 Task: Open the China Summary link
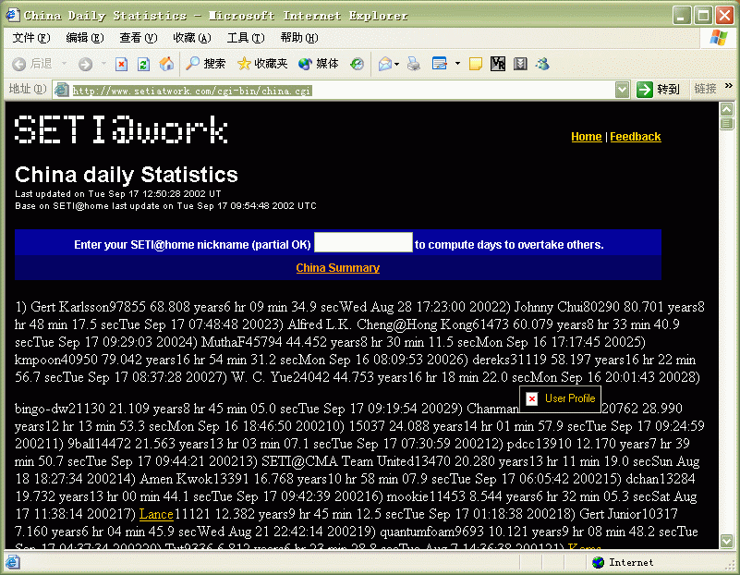pos(338,268)
